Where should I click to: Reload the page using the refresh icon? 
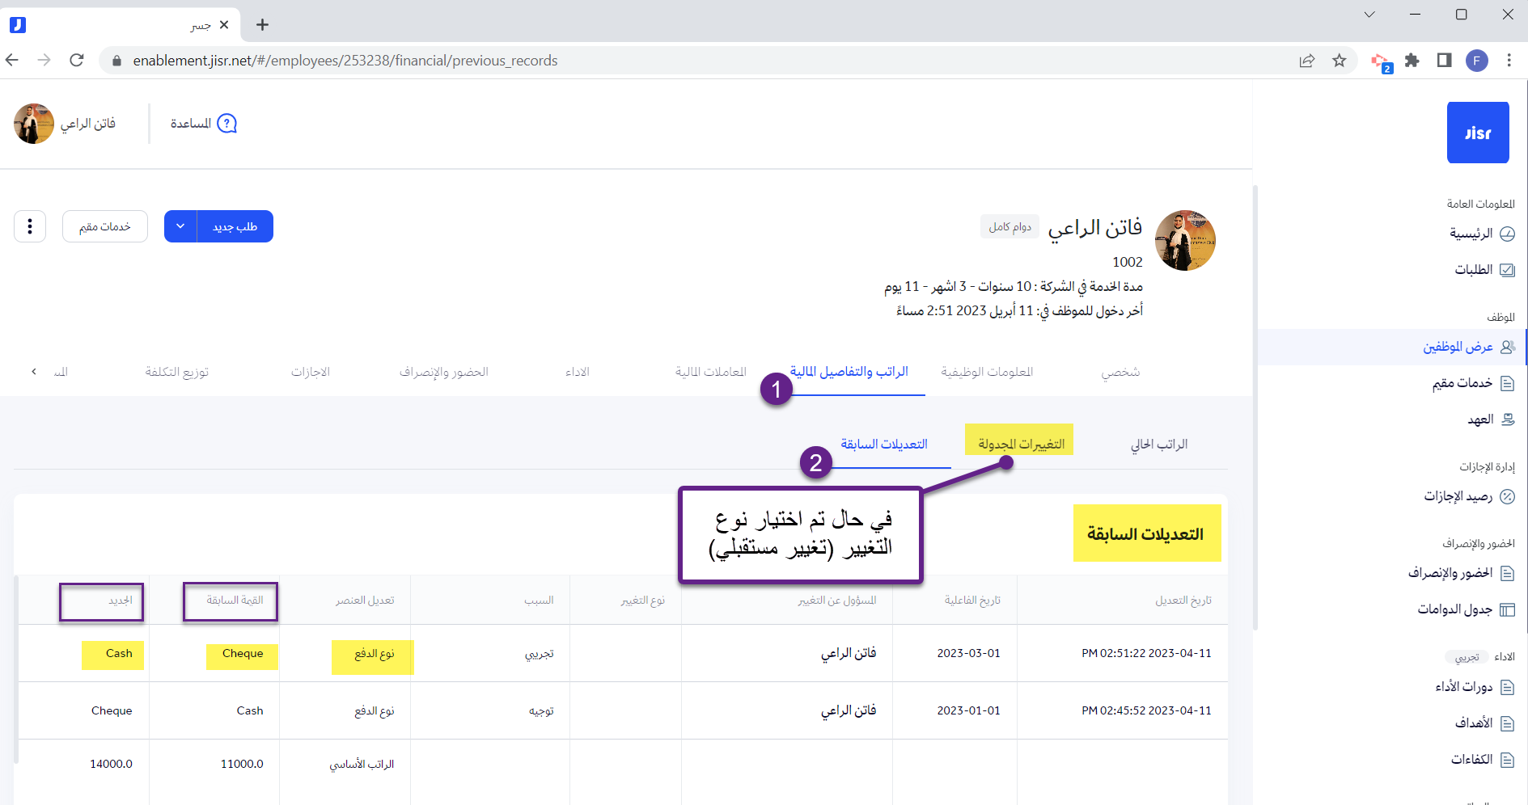coord(77,61)
